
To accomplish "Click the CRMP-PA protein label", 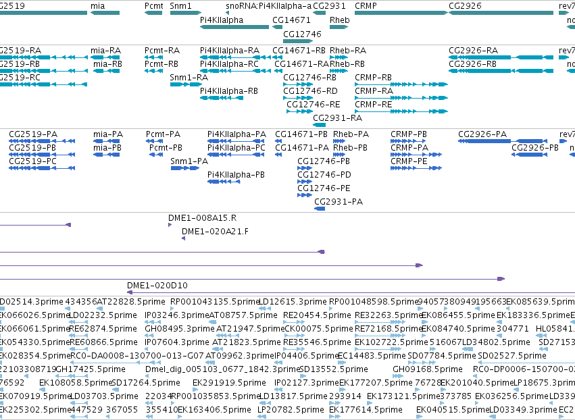I will (409, 148).
